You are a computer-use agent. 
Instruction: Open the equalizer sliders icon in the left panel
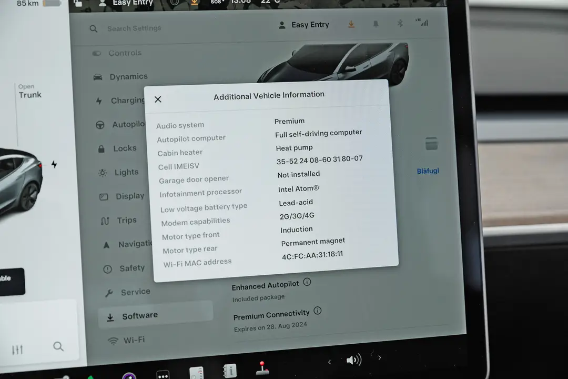pos(17,350)
